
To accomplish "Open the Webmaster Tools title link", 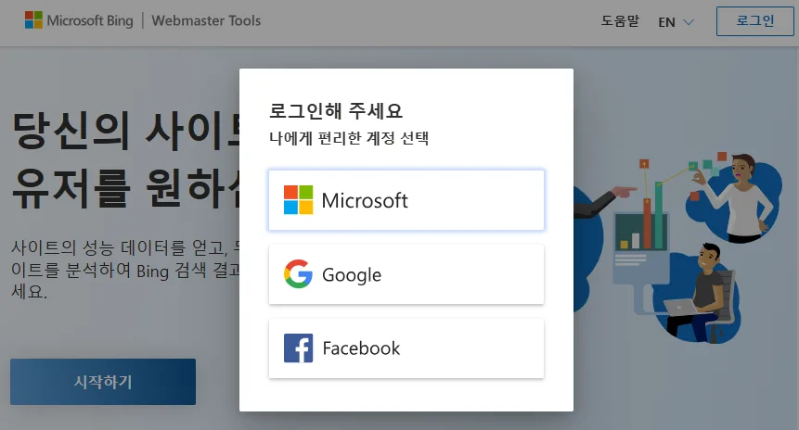I will point(206,21).
